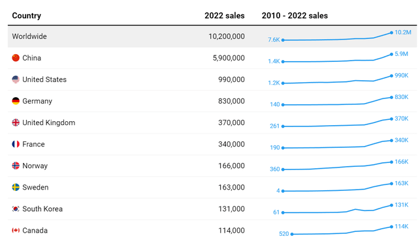Image resolution: width=418 pixels, height=245 pixels.
Task: Click the 10,200,000 worldwide sales value
Action: (227, 36)
